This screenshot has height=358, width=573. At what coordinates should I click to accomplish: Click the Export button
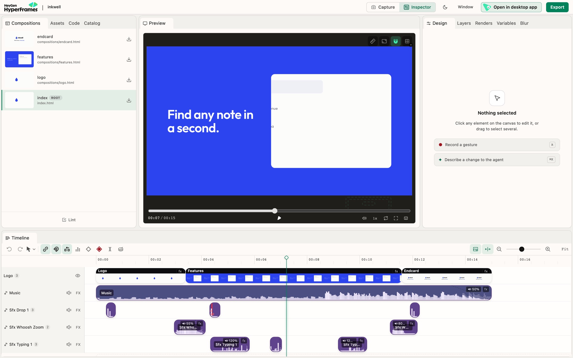pos(557,7)
